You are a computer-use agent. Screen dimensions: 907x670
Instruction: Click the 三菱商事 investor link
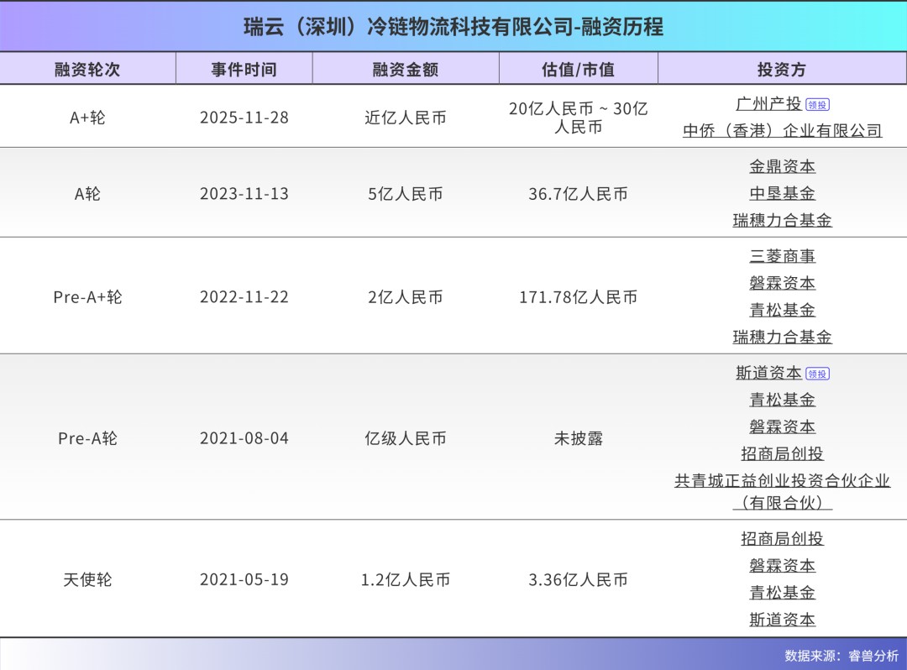(x=783, y=255)
